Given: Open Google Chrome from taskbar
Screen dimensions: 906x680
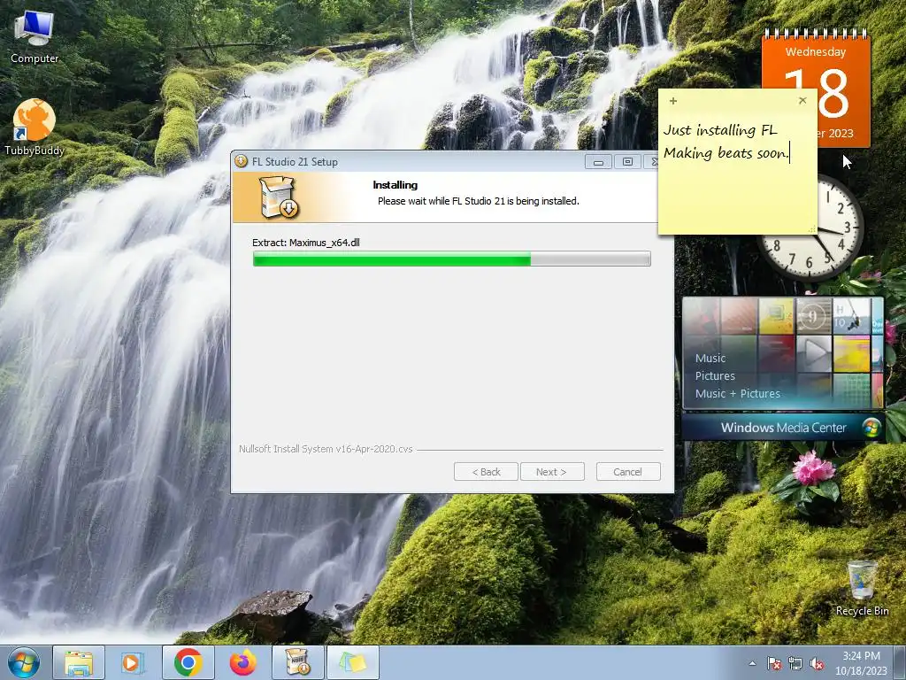Looking at the screenshot, I should pos(188,662).
